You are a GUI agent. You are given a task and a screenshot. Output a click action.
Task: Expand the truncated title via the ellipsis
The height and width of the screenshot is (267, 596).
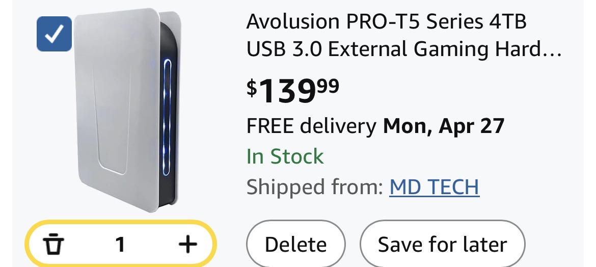coord(552,50)
